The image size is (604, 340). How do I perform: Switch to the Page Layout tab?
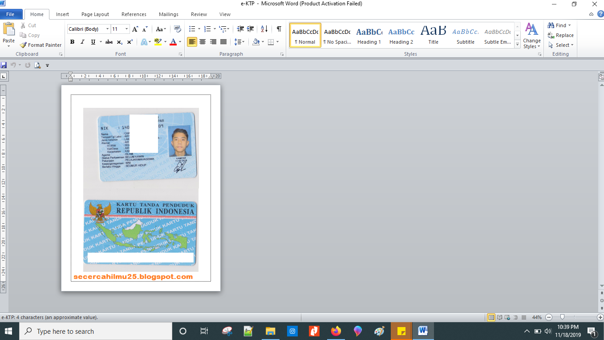[x=95, y=14]
